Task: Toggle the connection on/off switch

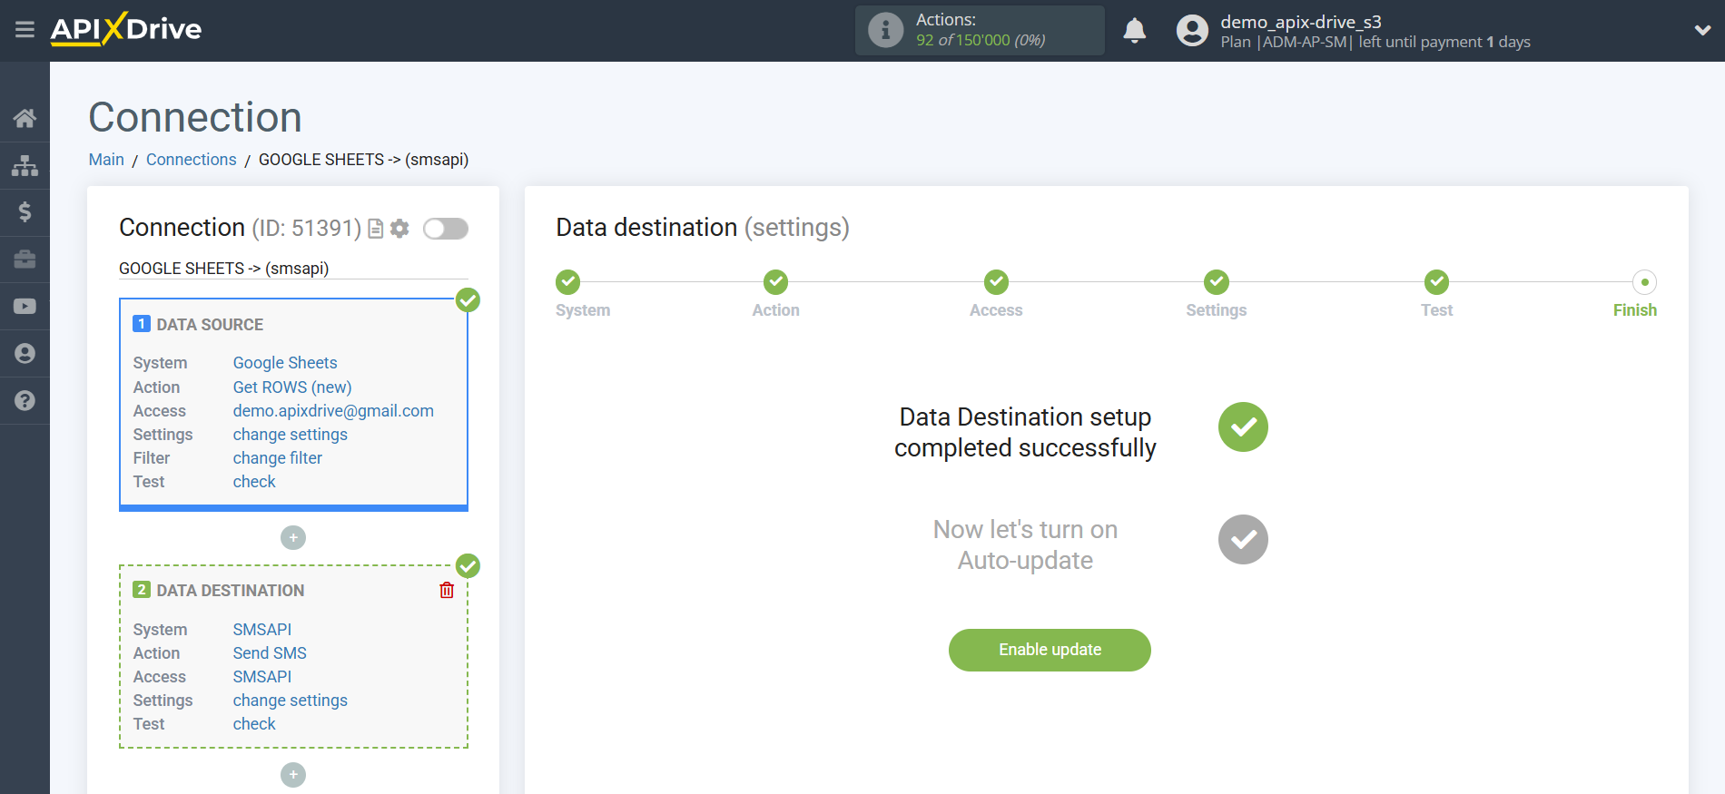Action: pyautogui.click(x=446, y=229)
